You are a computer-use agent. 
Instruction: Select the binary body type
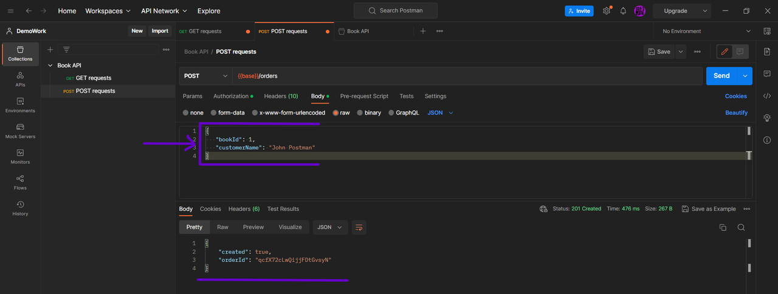tap(369, 113)
